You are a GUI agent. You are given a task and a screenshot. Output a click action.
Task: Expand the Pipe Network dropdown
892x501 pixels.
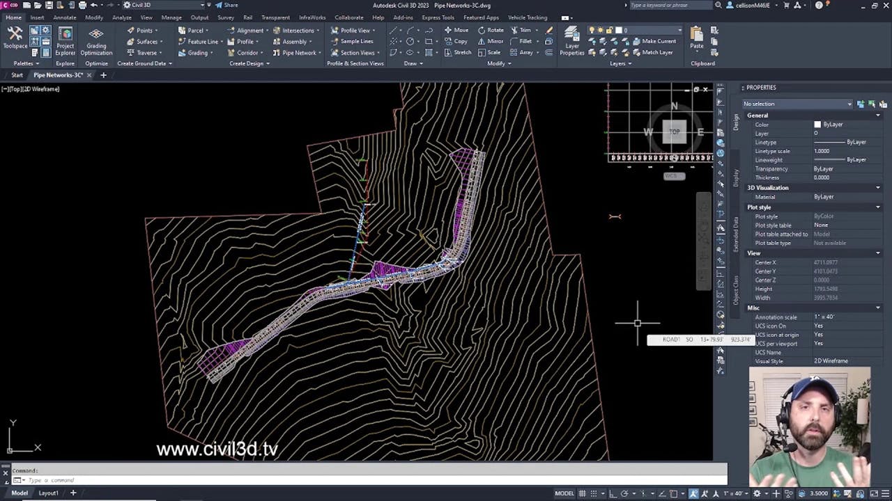tap(318, 53)
